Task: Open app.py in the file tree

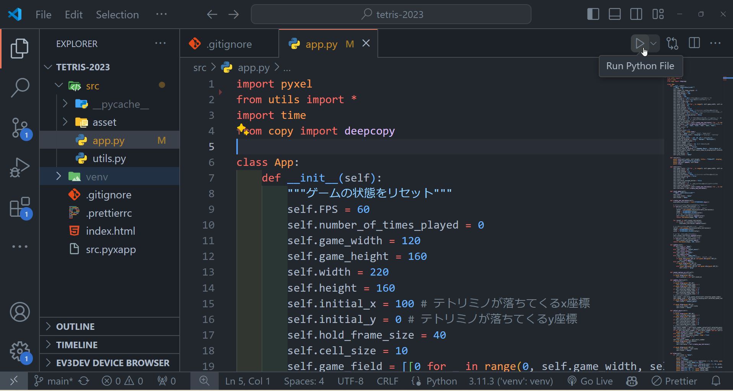Action: click(x=109, y=140)
